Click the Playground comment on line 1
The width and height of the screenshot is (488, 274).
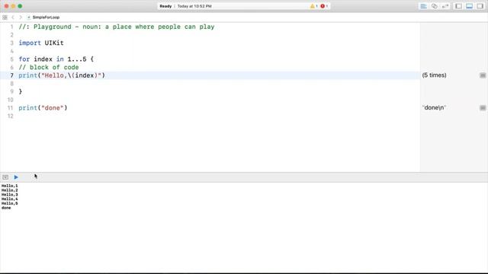tap(117, 27)
